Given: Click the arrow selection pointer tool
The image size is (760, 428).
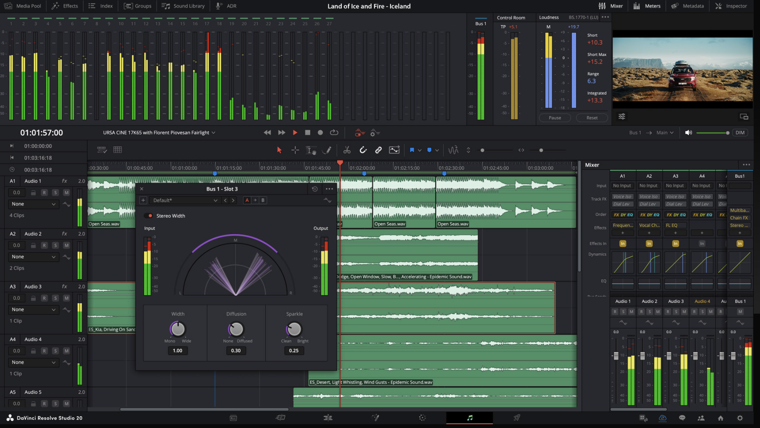Looking at the screenshot, I should tap(279, 150).
